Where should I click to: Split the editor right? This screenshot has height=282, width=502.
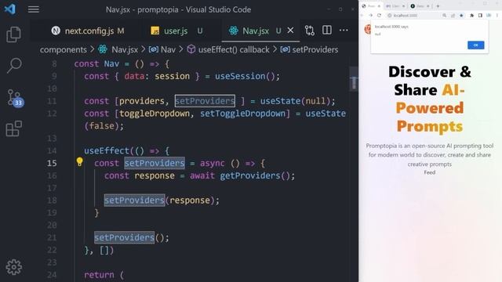click(327, 30)
